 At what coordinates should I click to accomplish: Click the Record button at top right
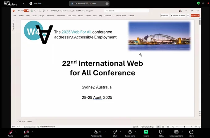pos(165,16)
